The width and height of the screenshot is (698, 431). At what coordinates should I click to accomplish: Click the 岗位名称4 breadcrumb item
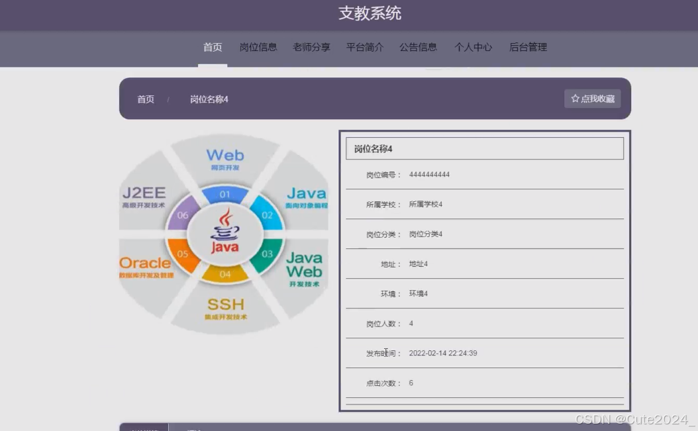(209, 99)
